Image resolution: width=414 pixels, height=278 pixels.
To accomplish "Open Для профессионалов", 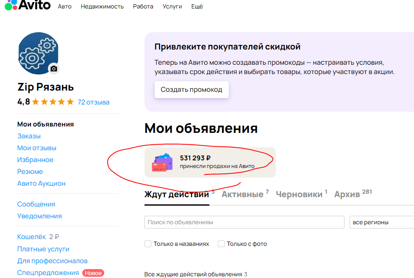I will tap(52, 261).
